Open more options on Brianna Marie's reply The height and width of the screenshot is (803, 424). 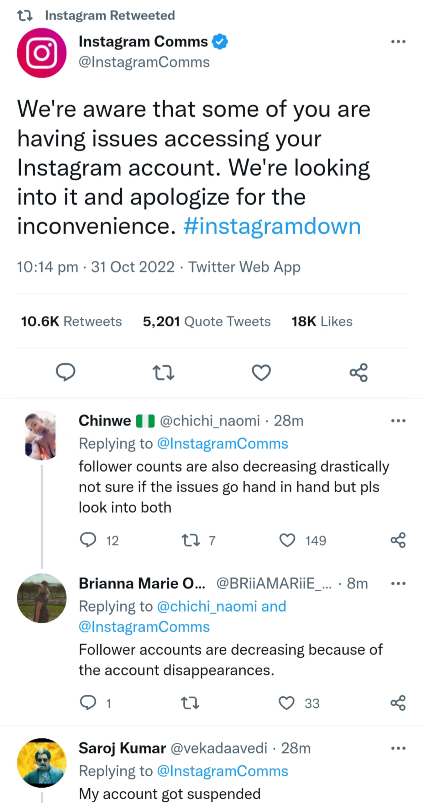point(398,583)
